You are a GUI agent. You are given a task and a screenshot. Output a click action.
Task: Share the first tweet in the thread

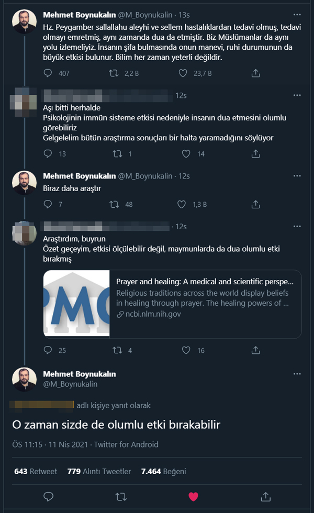256,73
